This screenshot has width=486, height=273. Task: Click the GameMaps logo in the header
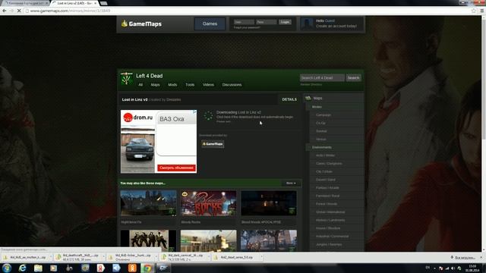pyautogui.click(x=141, y=24)
